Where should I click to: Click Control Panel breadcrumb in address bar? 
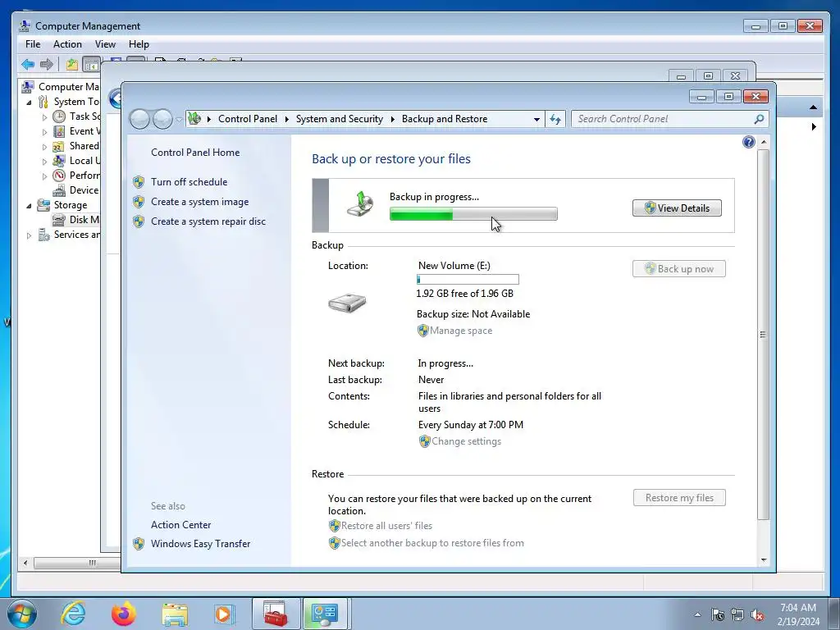tap(248, 119)
